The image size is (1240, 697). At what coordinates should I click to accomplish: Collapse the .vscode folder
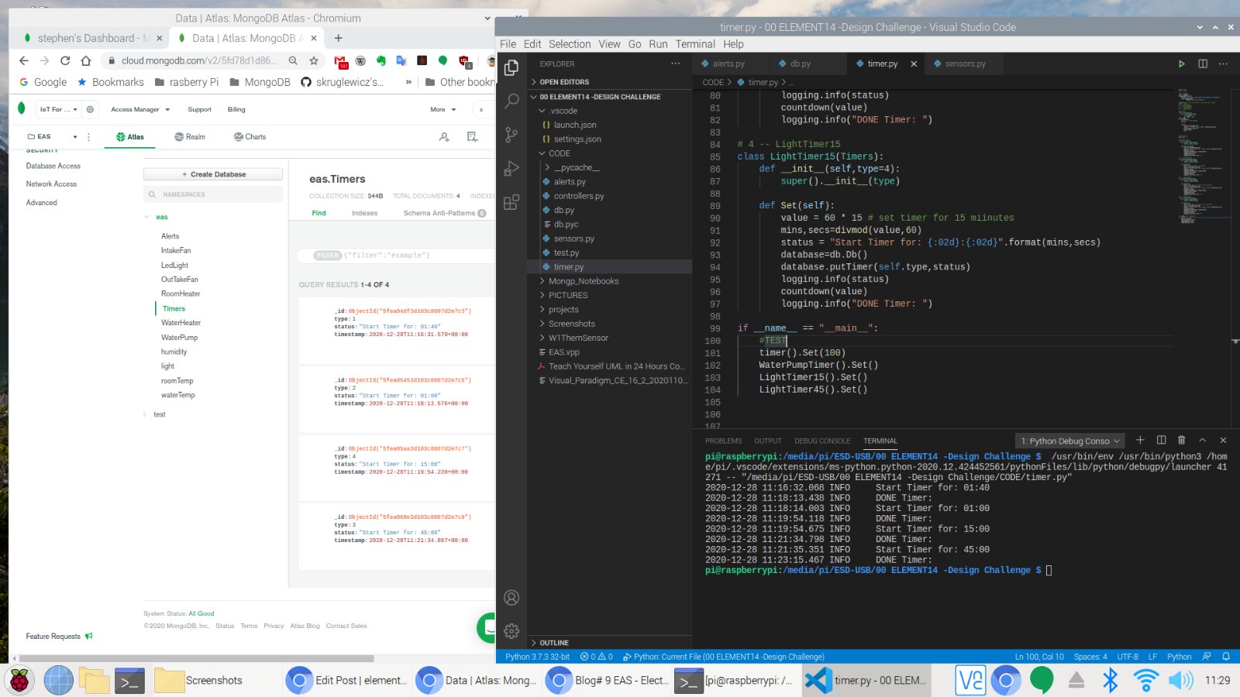click(563, 111)
